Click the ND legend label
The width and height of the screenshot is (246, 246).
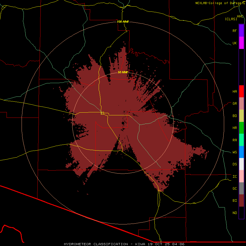(235, 213)
